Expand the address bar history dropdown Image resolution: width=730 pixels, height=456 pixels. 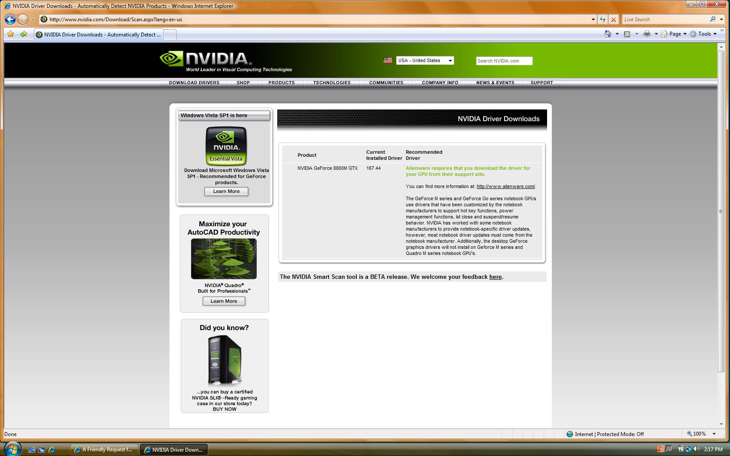click(x=593, y=20)
